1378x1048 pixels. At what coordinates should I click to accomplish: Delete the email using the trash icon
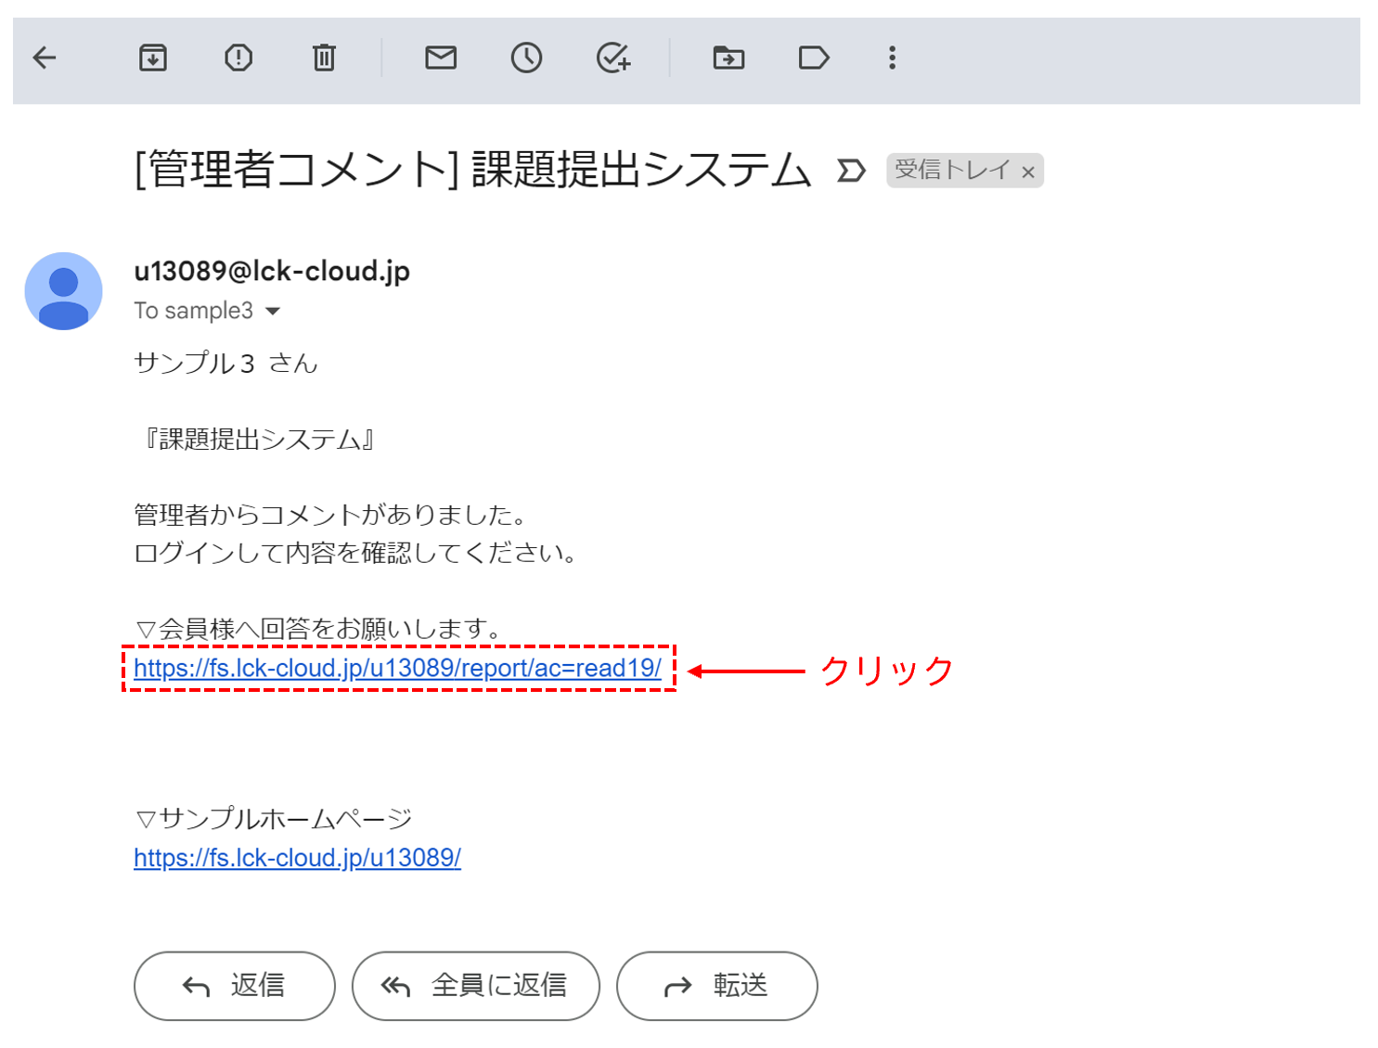click(322, 58)
